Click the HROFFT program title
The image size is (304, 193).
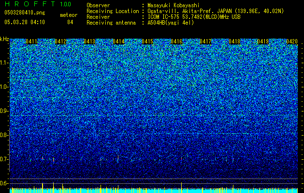30,4
